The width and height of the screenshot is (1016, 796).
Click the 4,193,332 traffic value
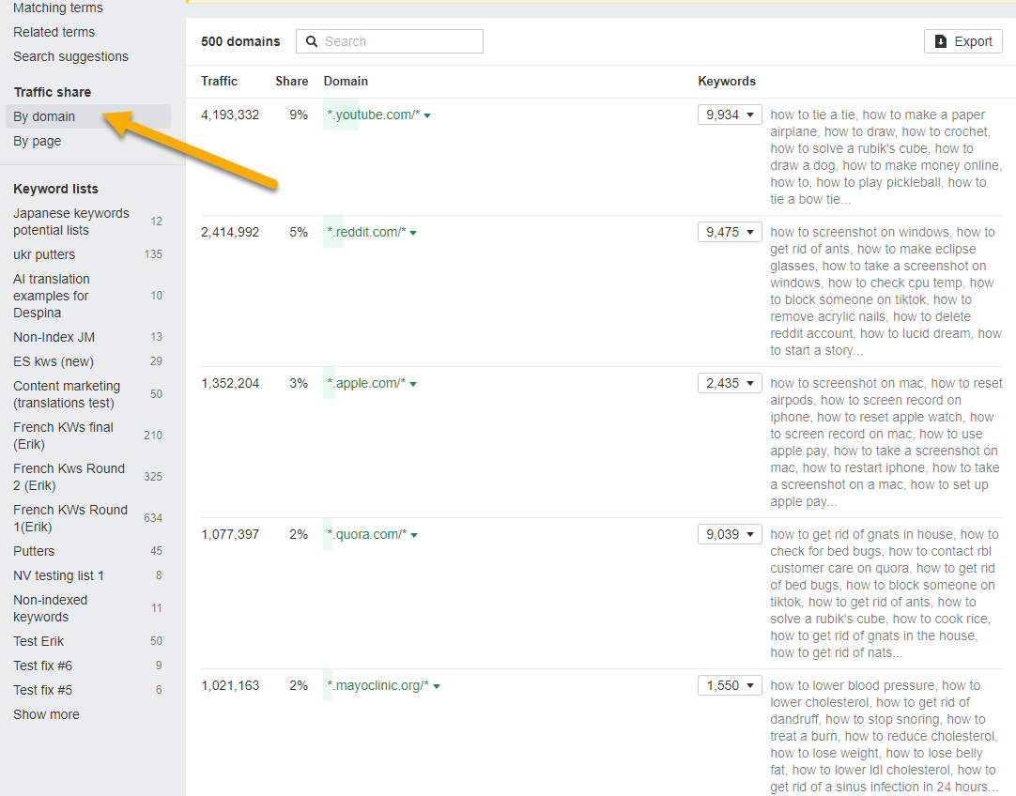[230, 115]
